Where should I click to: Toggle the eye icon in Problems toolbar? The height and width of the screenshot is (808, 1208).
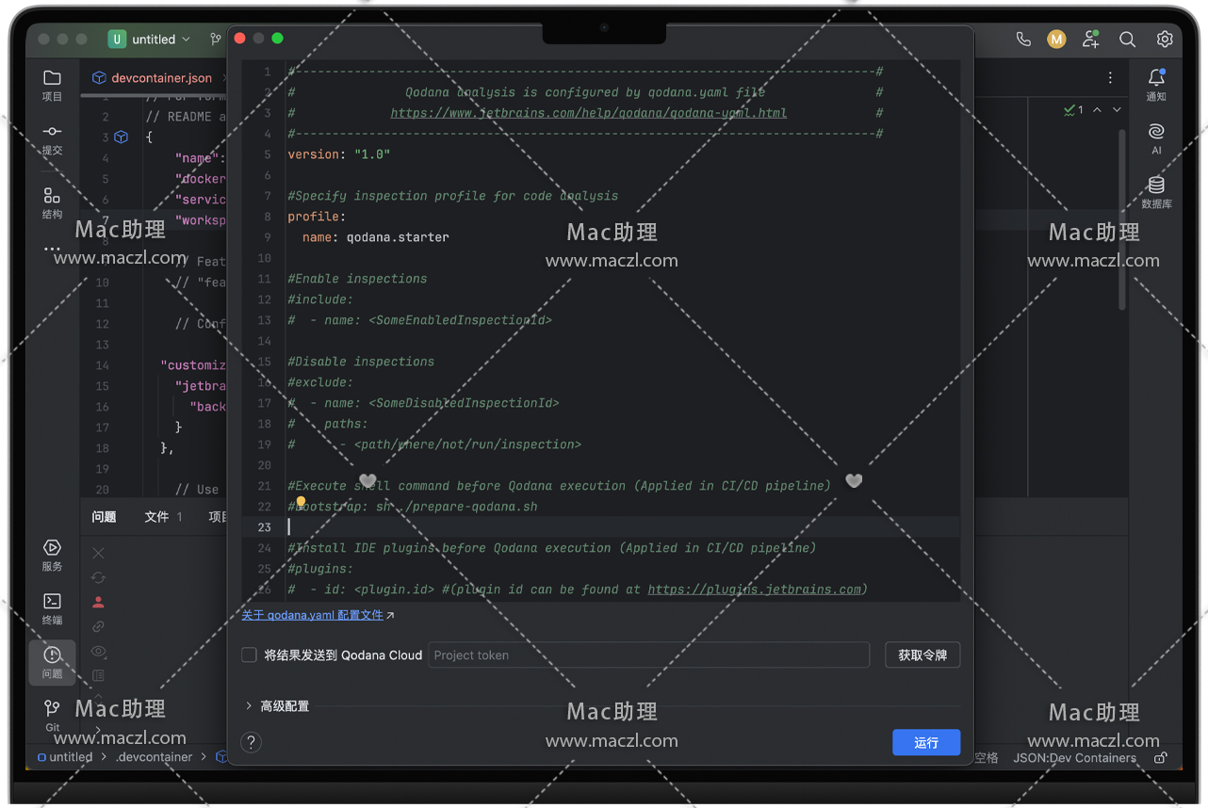98,651
